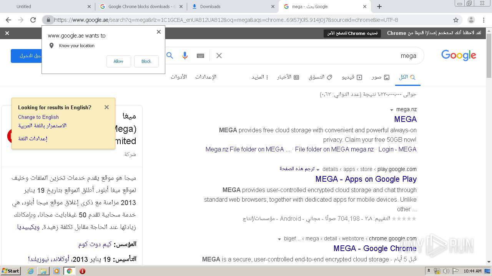
Task: Click the blue search magnifier icon
Action: point(170,56)
